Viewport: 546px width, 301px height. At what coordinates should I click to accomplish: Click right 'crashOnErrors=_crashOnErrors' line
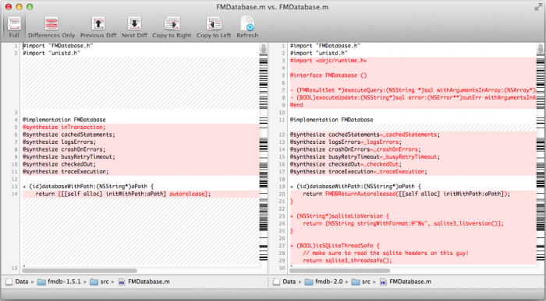(x=413, y=149)
